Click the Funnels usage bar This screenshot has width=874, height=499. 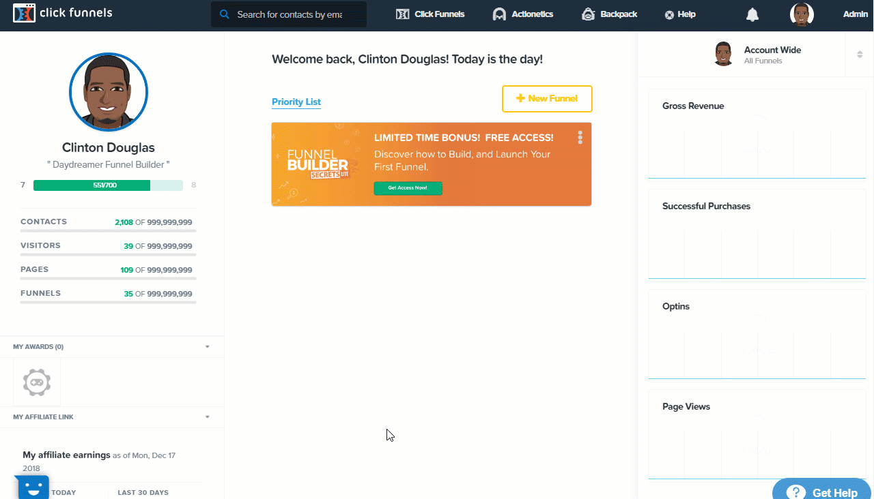(109, 303)
